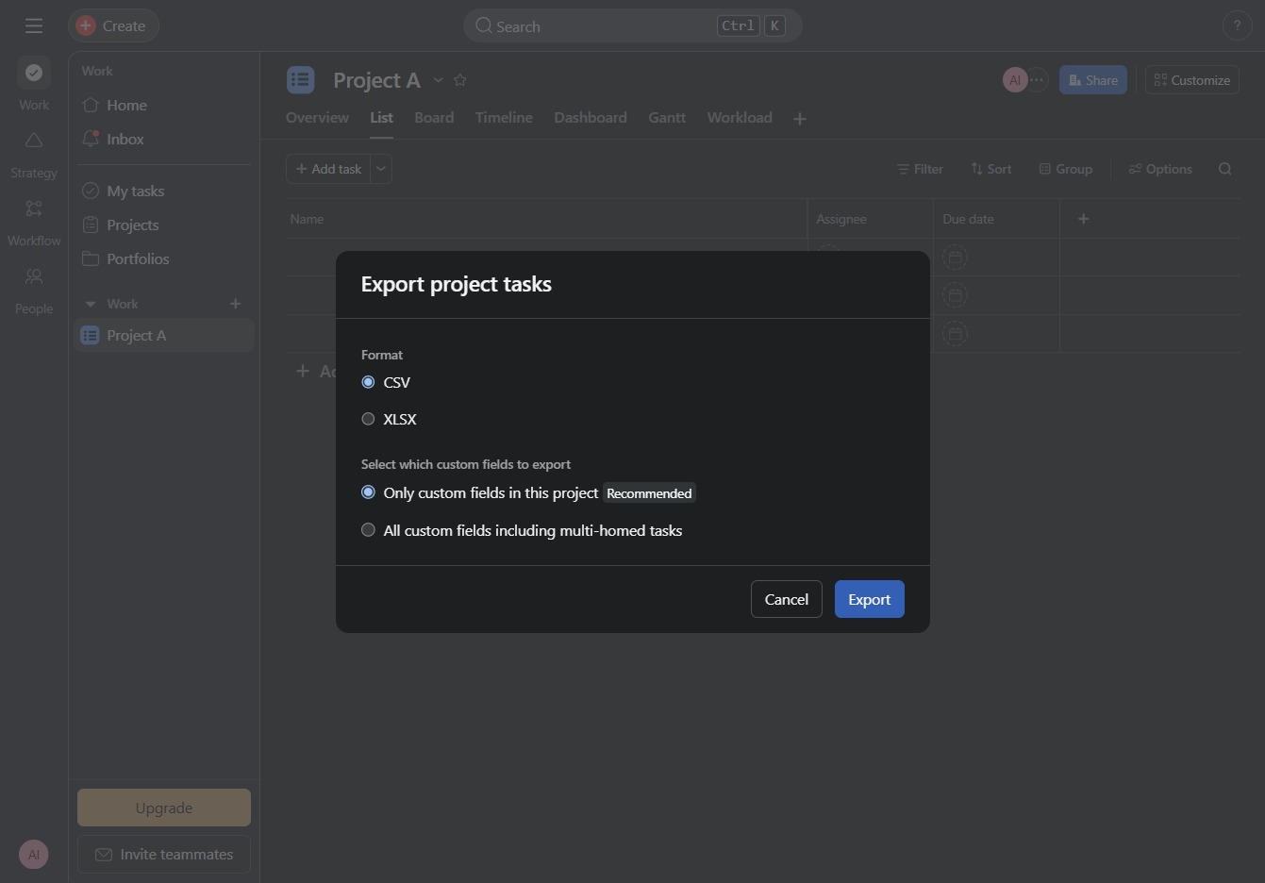
Task: Open the Options control
Action: pyautogui.click(x=1160, y=169)
